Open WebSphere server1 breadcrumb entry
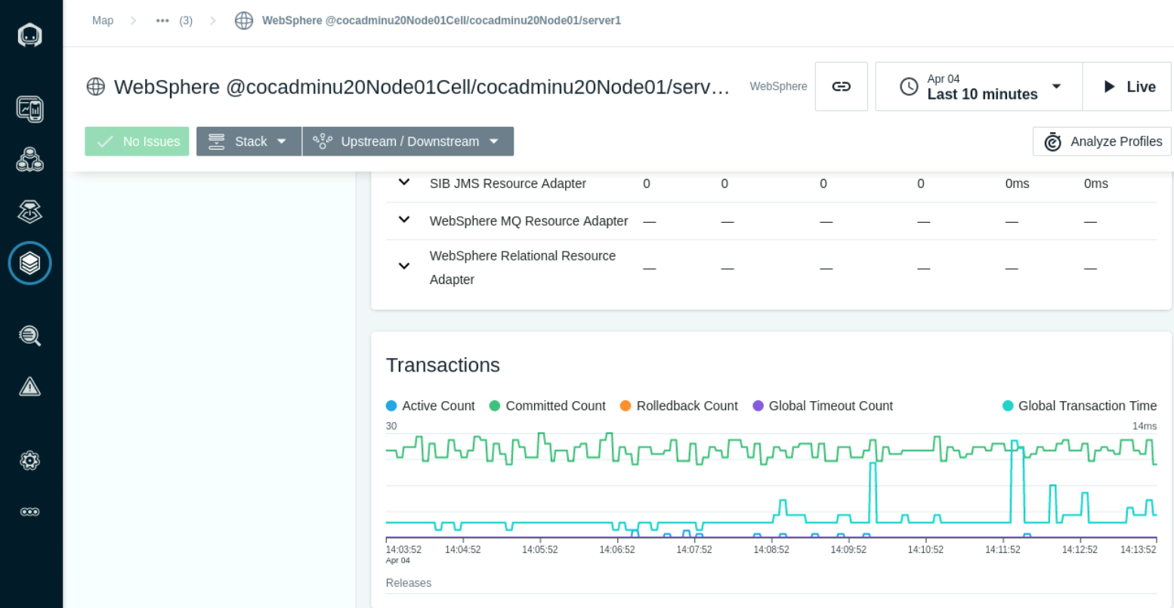The width and height of the screenshot is (1174, 608). [441, 20]
